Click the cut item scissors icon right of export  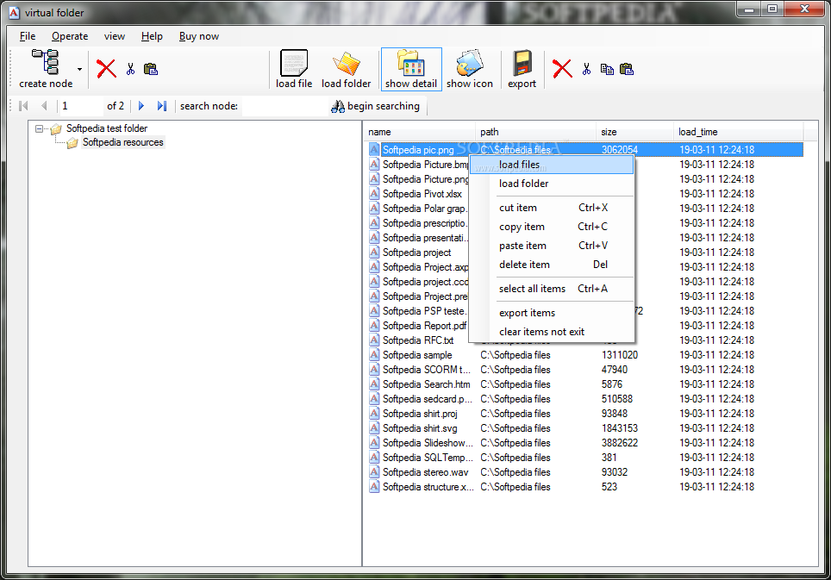coord(586,69)
